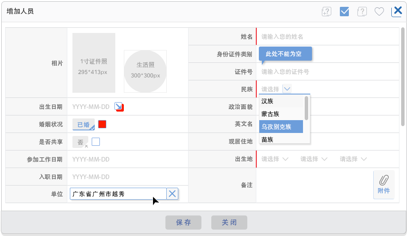This screenshot has width=408, height=236.
Task: Choose 蒙古族 in the 民族 list
Action: pos(281,114)
